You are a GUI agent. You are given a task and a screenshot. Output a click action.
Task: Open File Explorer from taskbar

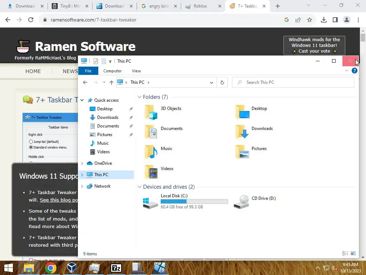(29, 268)
